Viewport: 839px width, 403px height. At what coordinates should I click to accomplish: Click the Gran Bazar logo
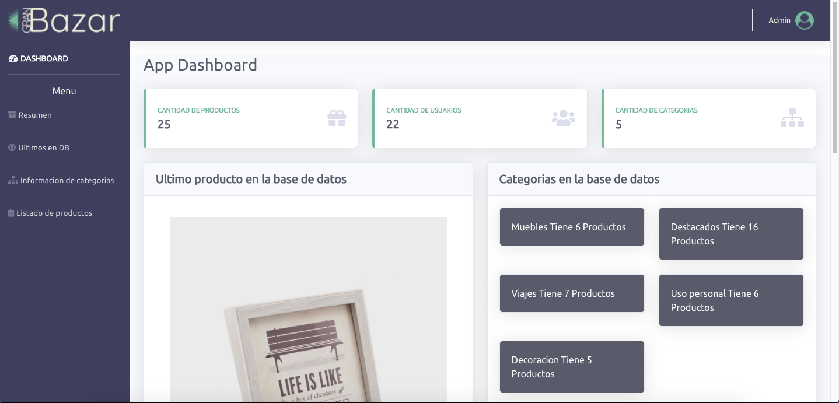click(64, 20)
